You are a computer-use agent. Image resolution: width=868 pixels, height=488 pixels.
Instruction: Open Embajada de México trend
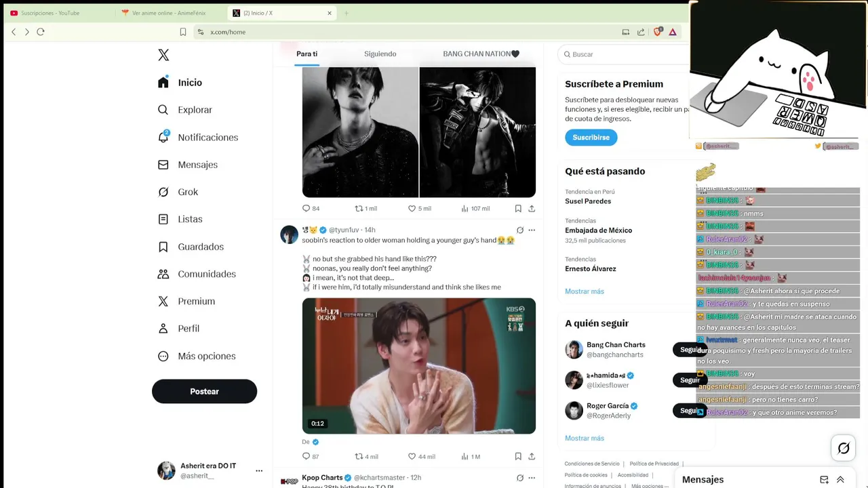[x=598, y=230]
